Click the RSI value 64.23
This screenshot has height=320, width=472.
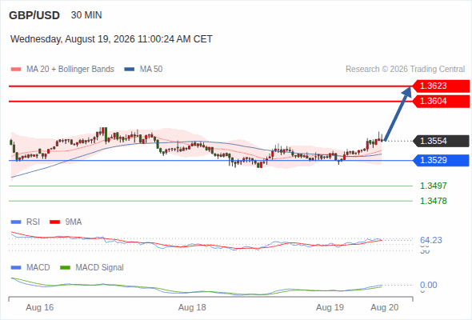(x=431, y=240)
